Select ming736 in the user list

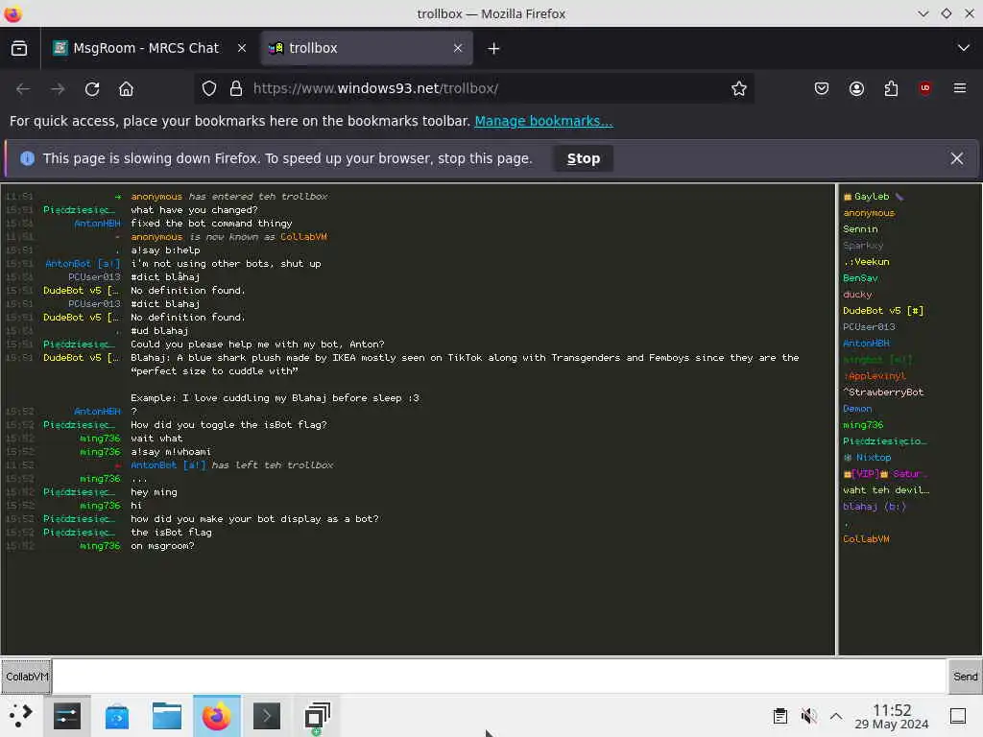click(x=863, y=425)
